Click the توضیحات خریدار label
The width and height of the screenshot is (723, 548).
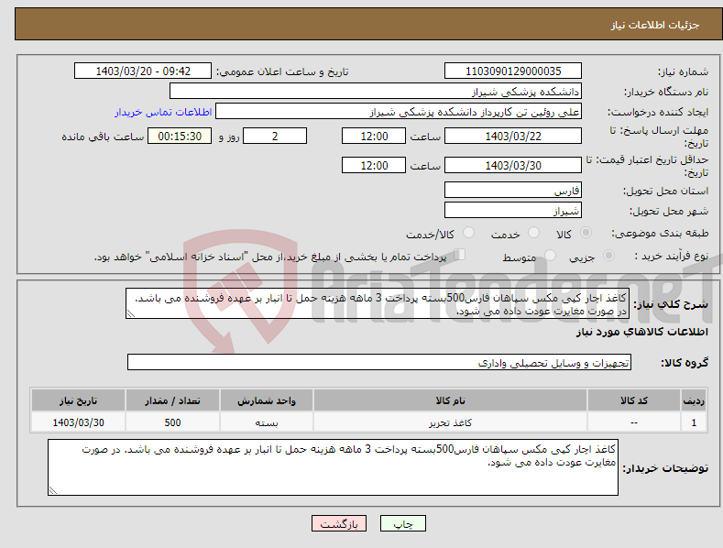coord(665,468)
